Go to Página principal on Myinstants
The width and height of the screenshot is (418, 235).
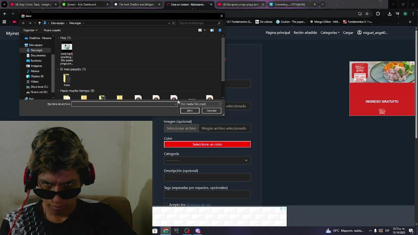pyautogui.click(x=278, y=33)
